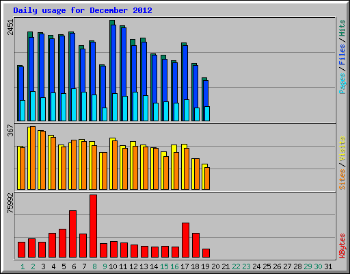Select day 4 on the x-axis
The height and width of the screenshot is (274, 350).
53,266
